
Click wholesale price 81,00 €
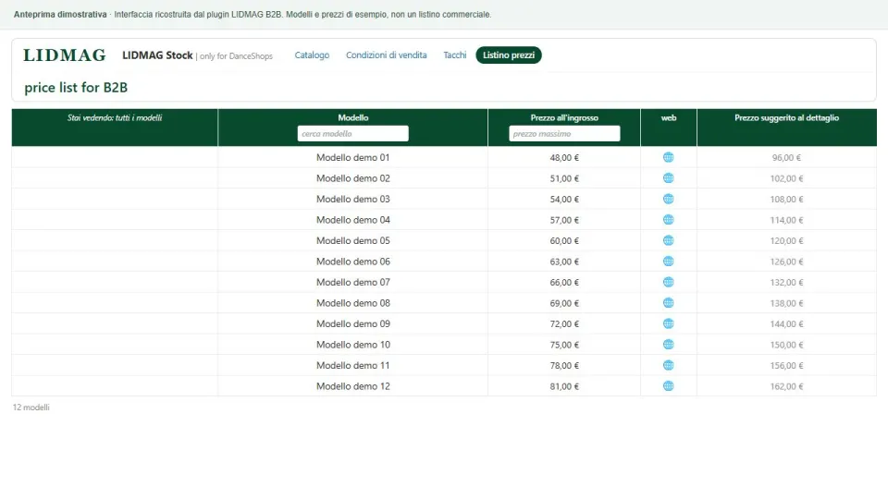pos(564,386)
